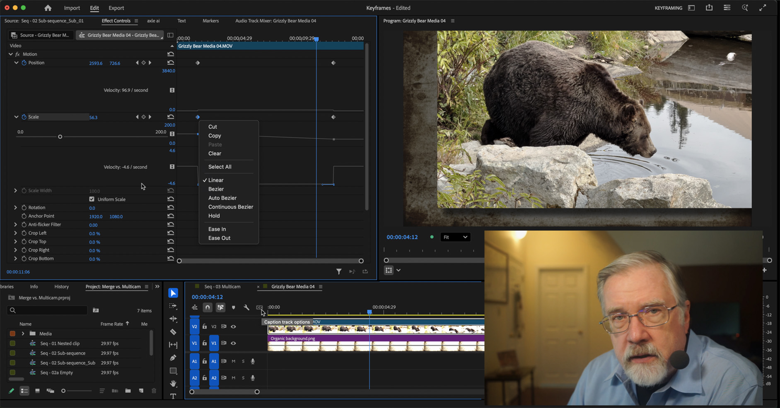Select Ease In from keyframe menu
780x408 pixels.
coord(217,229)
